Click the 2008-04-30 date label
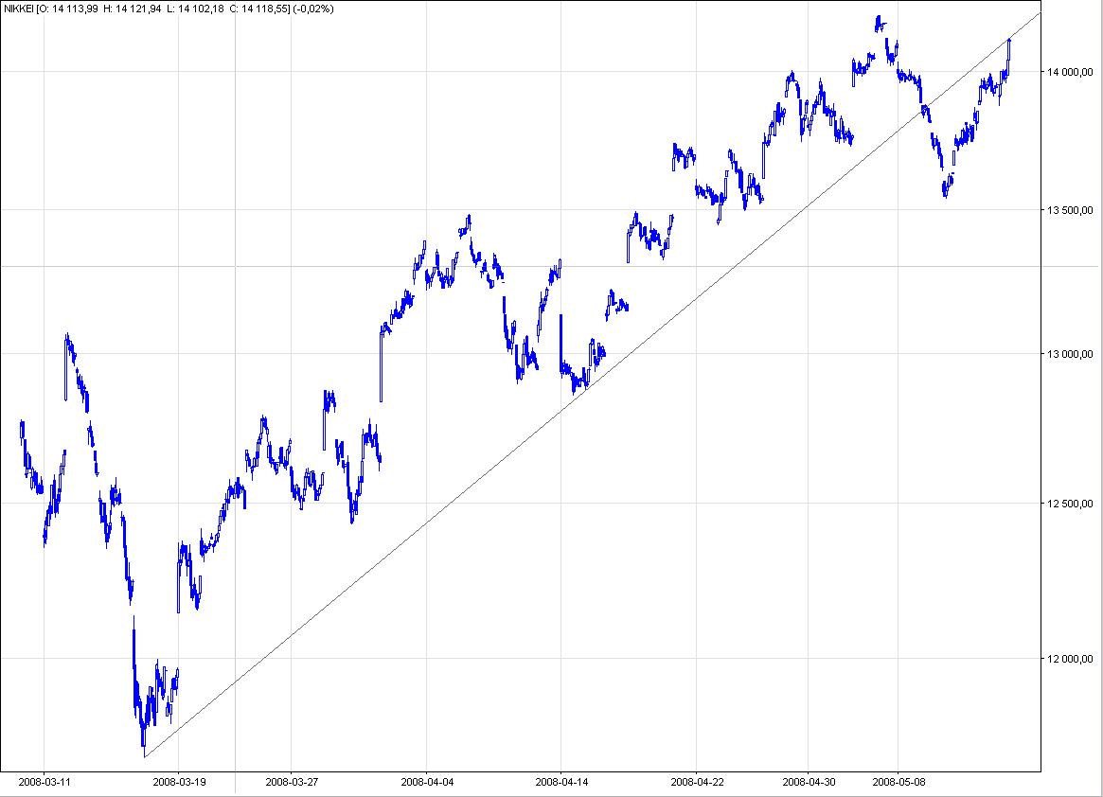1103x797 pixels. click(x=809, y=782)
